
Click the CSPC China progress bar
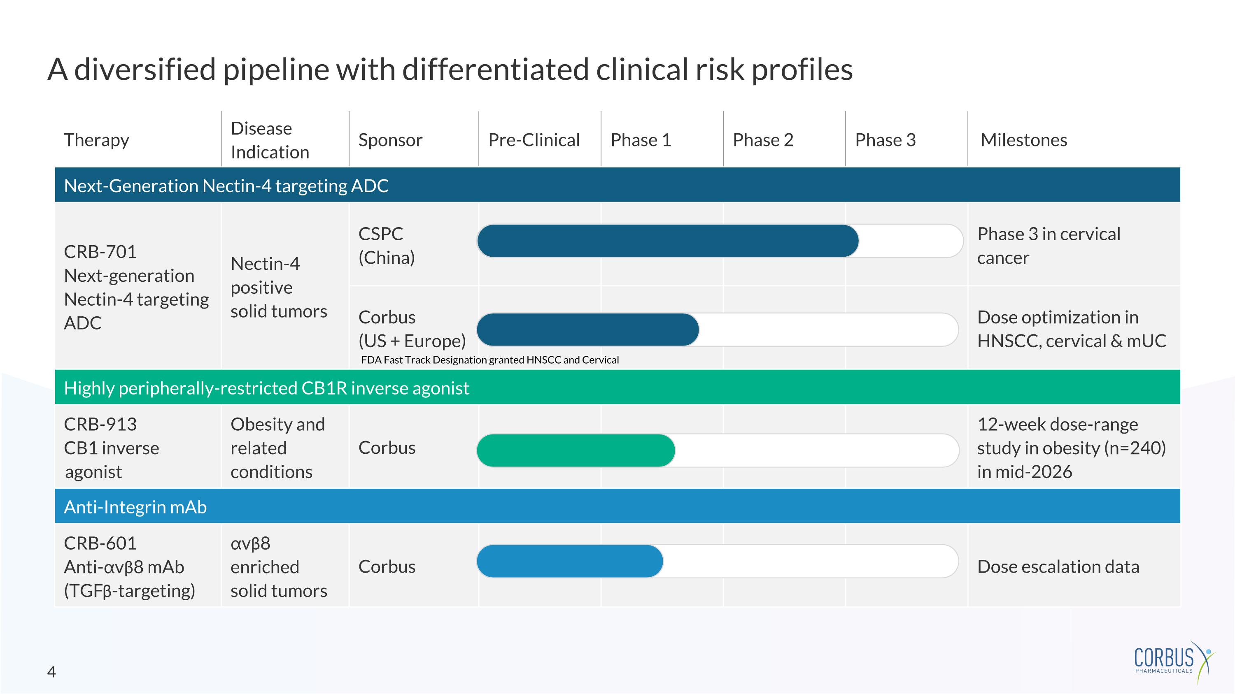(667, 241)
